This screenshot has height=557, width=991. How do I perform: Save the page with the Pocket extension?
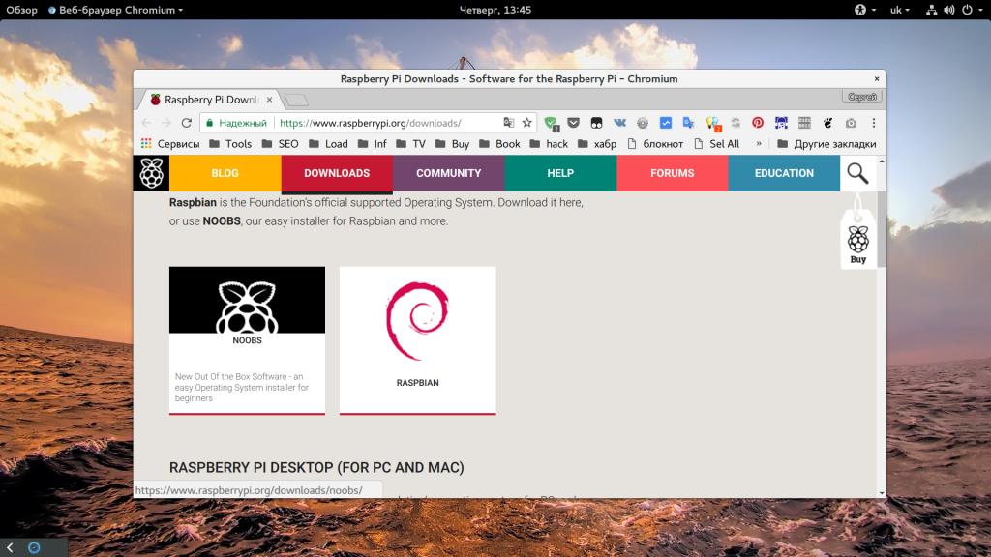click(x=573, y=123)
